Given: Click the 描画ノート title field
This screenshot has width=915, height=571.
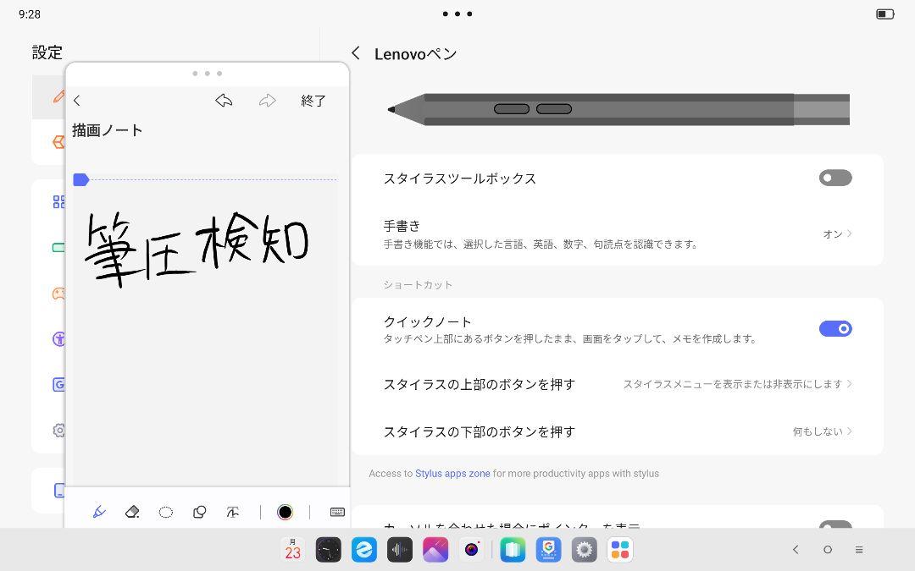Looking at the screenshot, I should click(108, 130).
